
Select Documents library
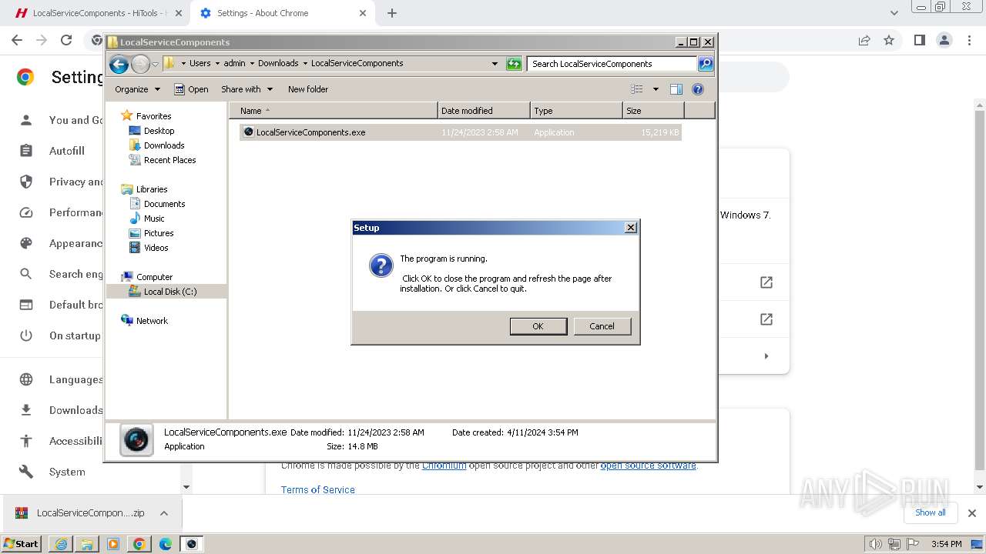coord(164,204)
